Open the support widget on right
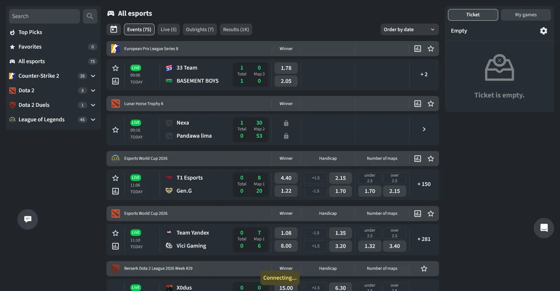 (x=544, y=228)
